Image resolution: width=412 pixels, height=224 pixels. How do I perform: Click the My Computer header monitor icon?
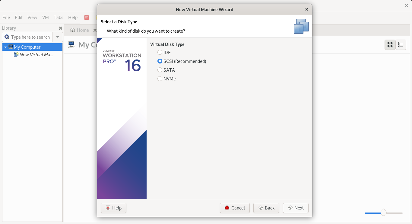coord(71,45)
